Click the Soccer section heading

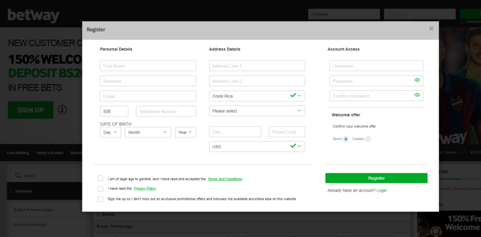[108, 215]
